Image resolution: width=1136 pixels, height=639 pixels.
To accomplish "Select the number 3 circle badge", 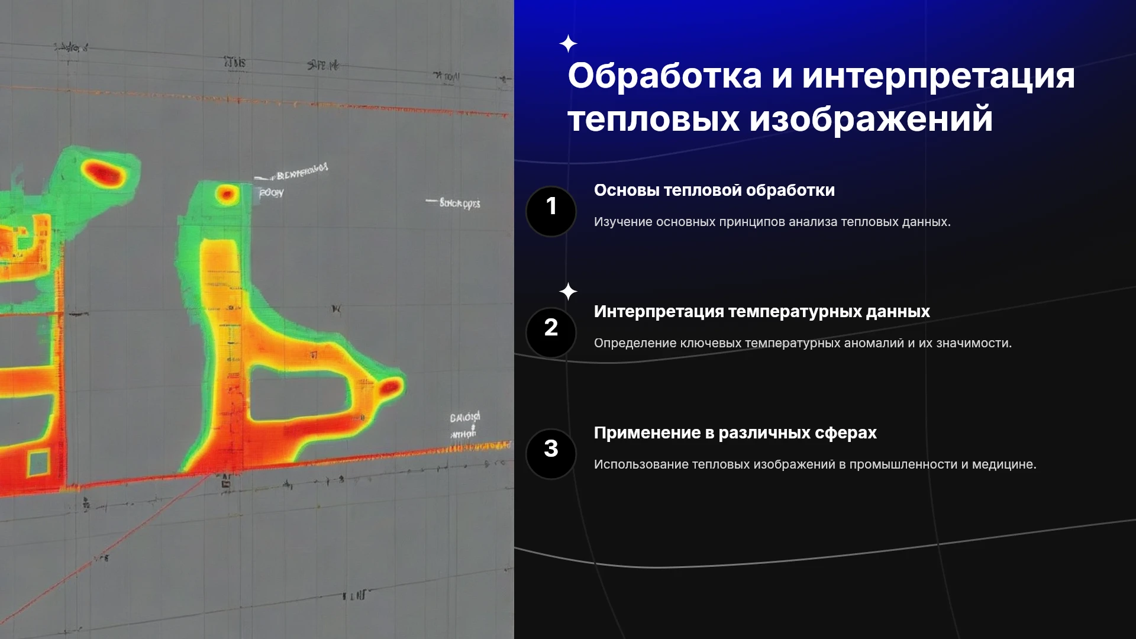I will click(551, 454).
